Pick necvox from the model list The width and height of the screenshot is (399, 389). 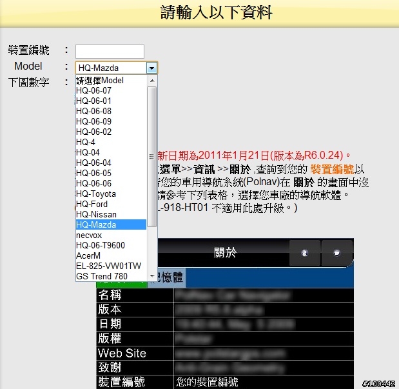point(111,235)
